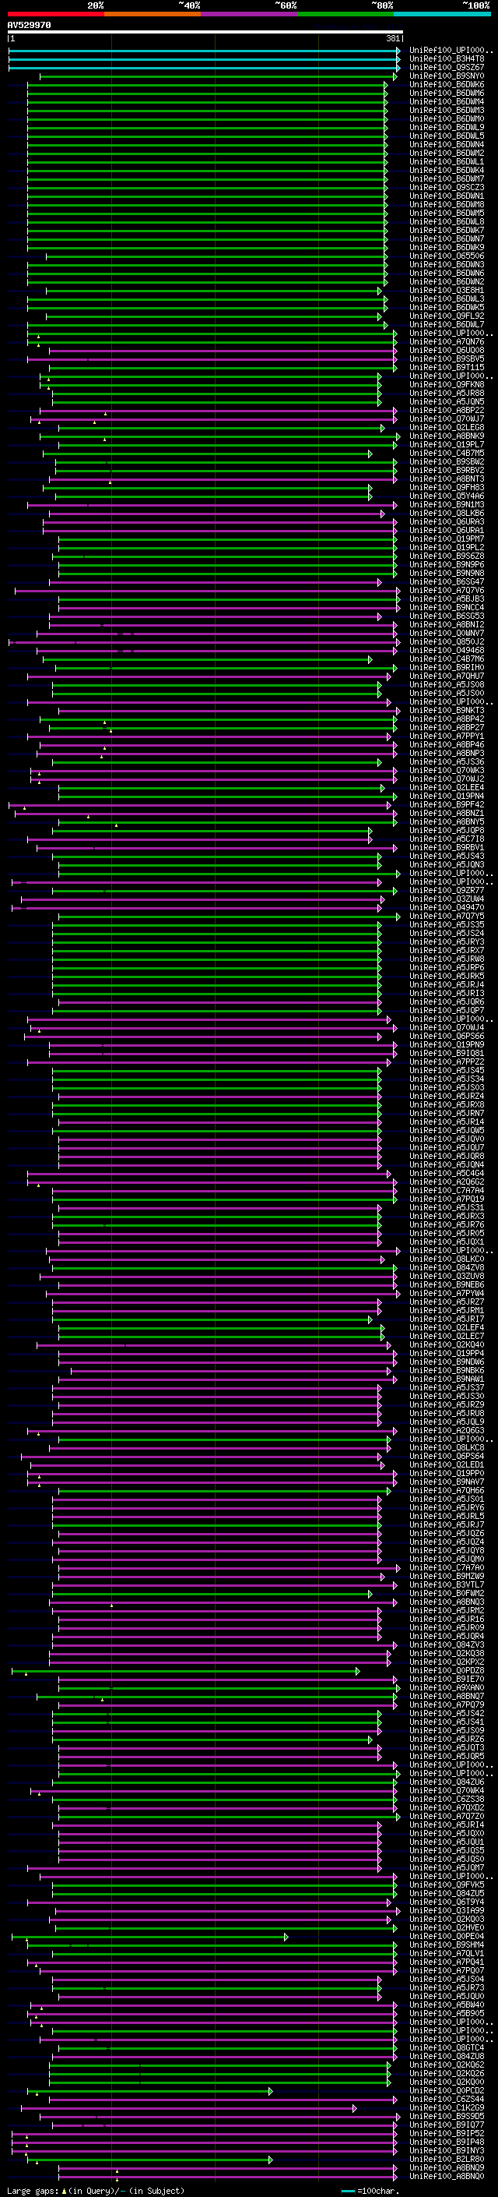Select UniRef100_A5BJB3 hit name
Screen dimensions: 498x2197
(x=447, y=599)
